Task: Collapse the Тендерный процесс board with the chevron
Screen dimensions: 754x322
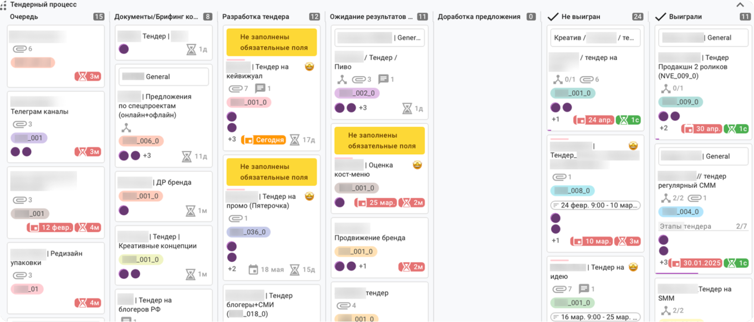Action: [740, 5]
